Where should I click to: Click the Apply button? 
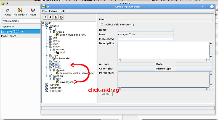tap(106, 94)
